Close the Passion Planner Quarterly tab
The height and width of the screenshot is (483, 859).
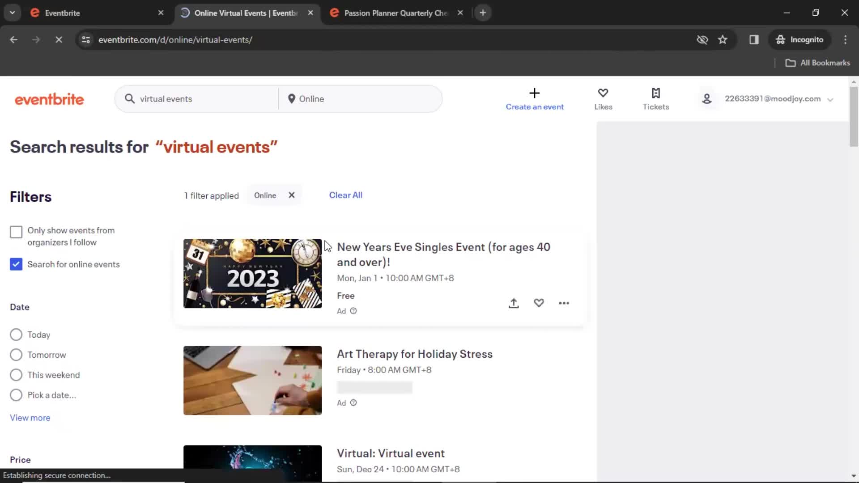tap(460, 13)
